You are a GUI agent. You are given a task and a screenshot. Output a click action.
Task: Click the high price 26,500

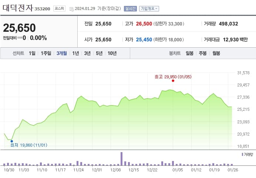click(x=144, y=24)
